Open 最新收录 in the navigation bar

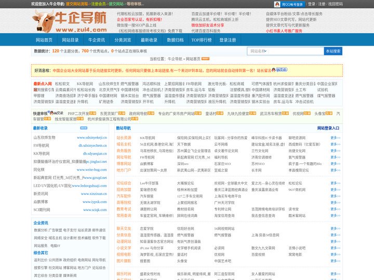(149, 40)
